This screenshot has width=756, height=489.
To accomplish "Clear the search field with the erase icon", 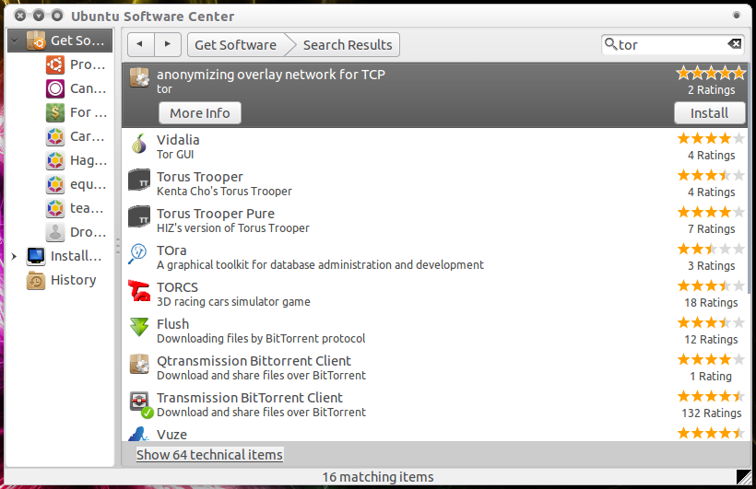I will [x=734, y=44].
